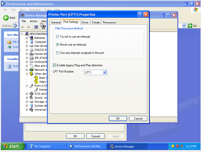This screenshot has height=152, width=201.
Task: Click Cancel in the background System Properties dialog
Action: [x=95, y=136]
